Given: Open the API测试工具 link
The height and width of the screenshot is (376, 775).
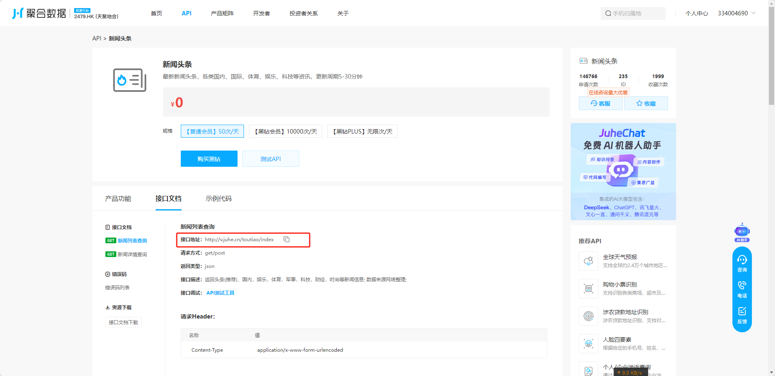Looking at the screenshot, I should click(220, 293).
